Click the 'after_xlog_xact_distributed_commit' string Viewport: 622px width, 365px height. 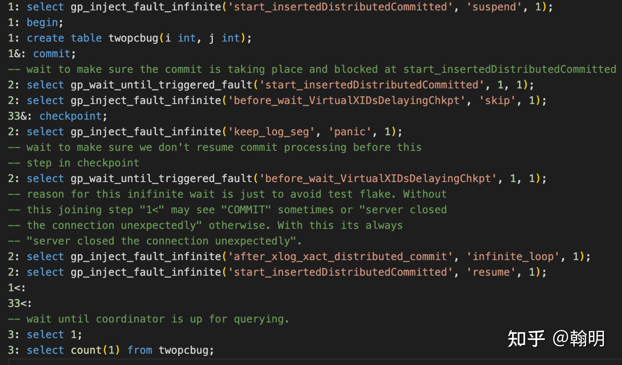(x=340, y=257)
